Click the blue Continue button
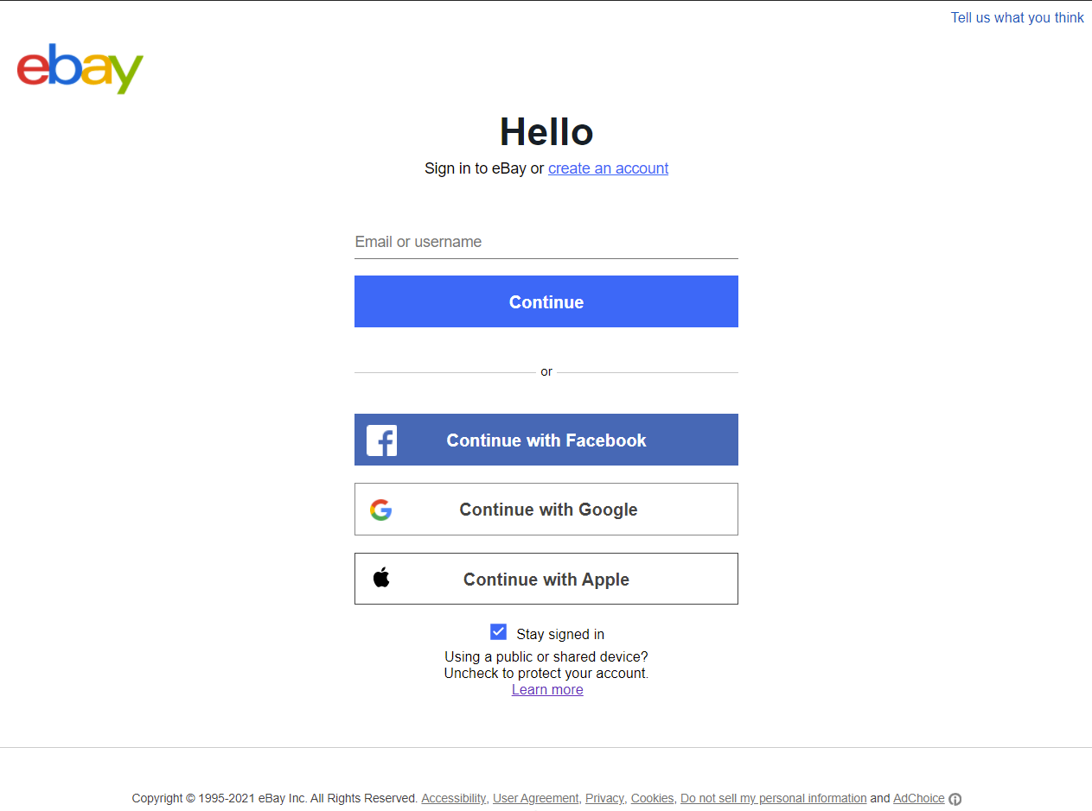 (x=546, y=301)
